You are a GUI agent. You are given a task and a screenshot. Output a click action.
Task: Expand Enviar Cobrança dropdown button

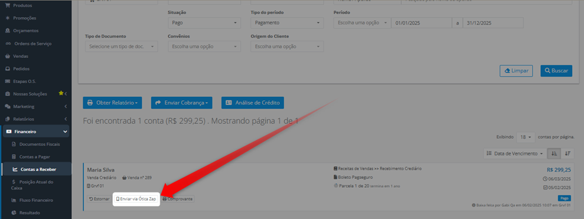coord(182,103)
